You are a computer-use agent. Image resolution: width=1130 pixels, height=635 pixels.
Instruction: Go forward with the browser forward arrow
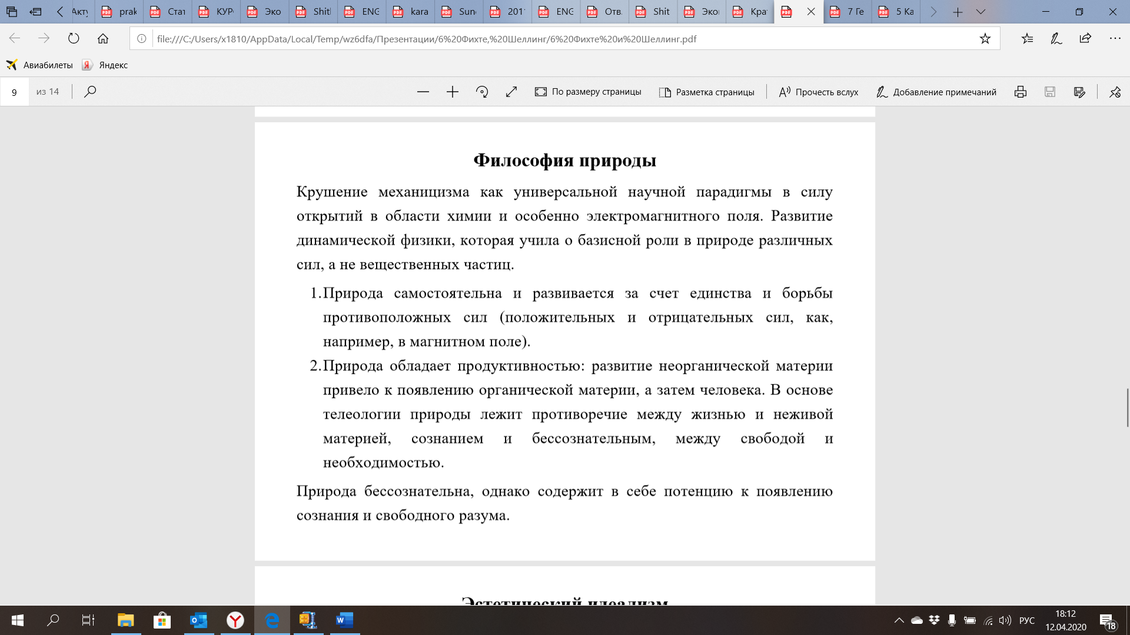tap(44, 39)
